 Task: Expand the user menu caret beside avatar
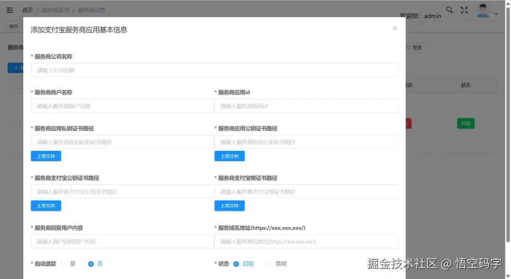(496, 14)
